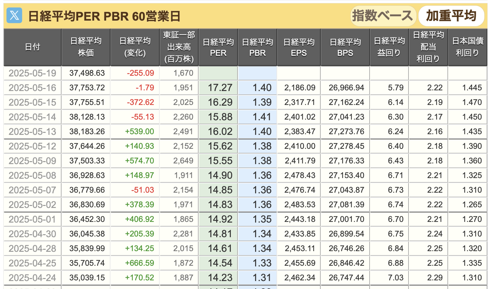Click the earnings yield value 7.03
The height and width of the screenshot is (289, 493).
[x=396, y=278]
